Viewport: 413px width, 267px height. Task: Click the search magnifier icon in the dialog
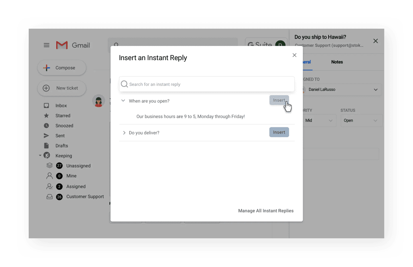click(124, 84)
